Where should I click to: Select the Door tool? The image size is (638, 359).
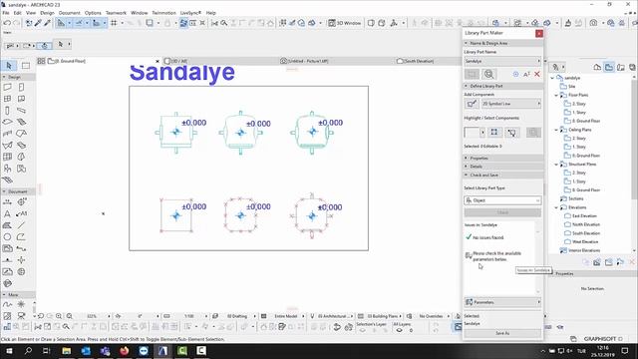coord(21,87)
